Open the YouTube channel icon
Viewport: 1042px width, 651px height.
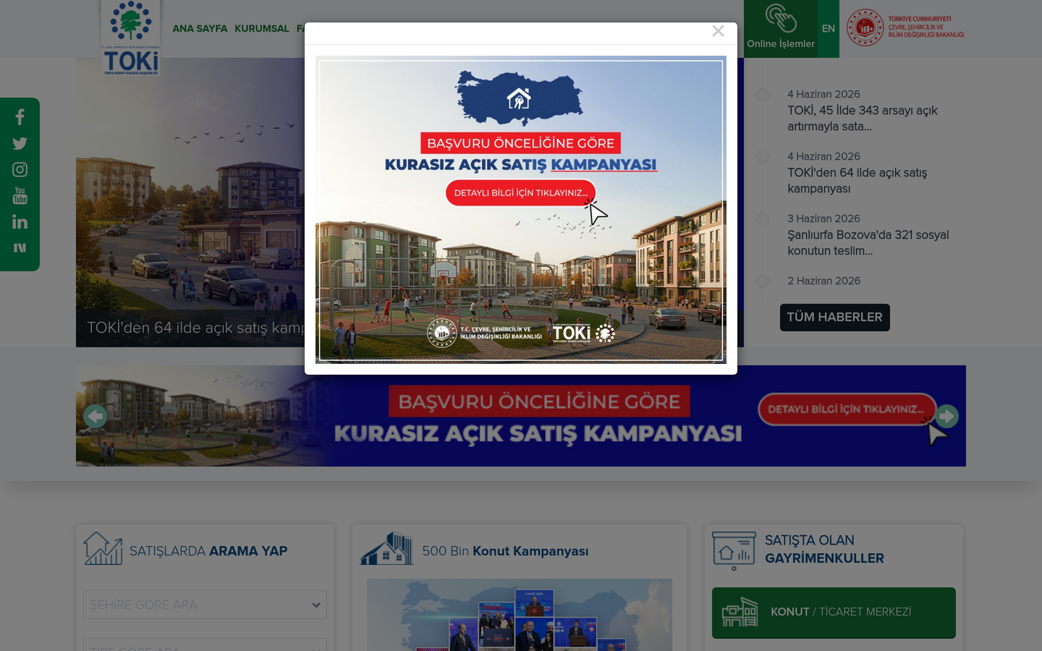(x=20, y=195)
